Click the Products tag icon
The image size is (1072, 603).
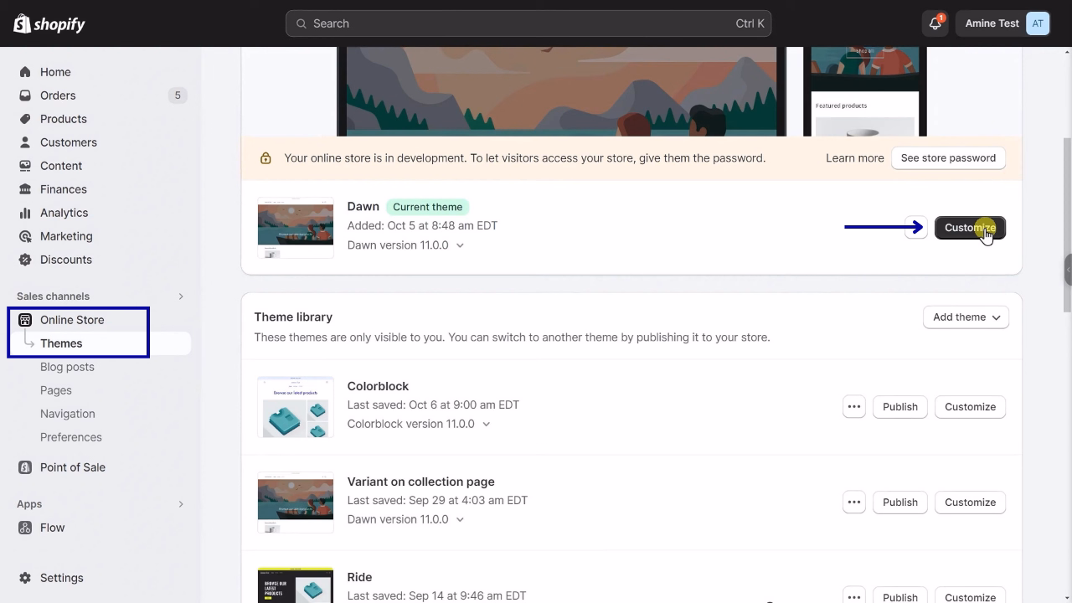pyautogui.click(x=25, y=119)
